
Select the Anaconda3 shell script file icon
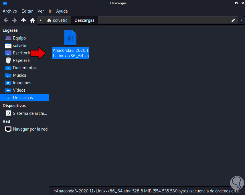click(x=70, y=38)
